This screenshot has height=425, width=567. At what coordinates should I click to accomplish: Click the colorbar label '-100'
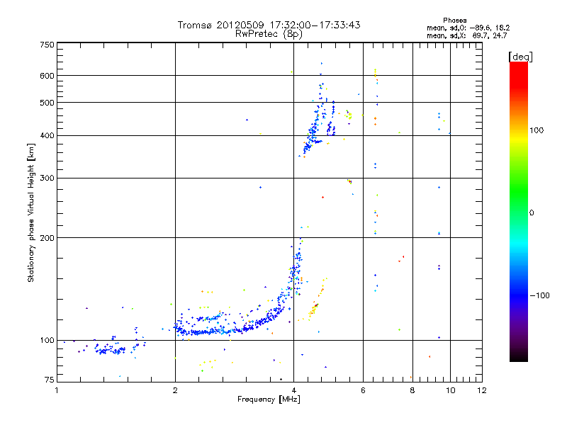tap(539, 295)
